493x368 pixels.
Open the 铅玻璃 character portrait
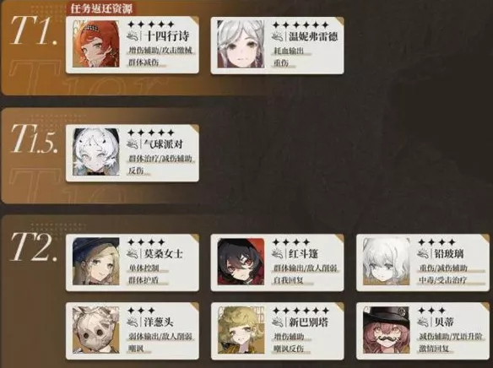pos(386,262)
